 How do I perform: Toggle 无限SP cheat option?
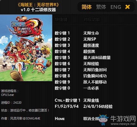pos(89,39)
